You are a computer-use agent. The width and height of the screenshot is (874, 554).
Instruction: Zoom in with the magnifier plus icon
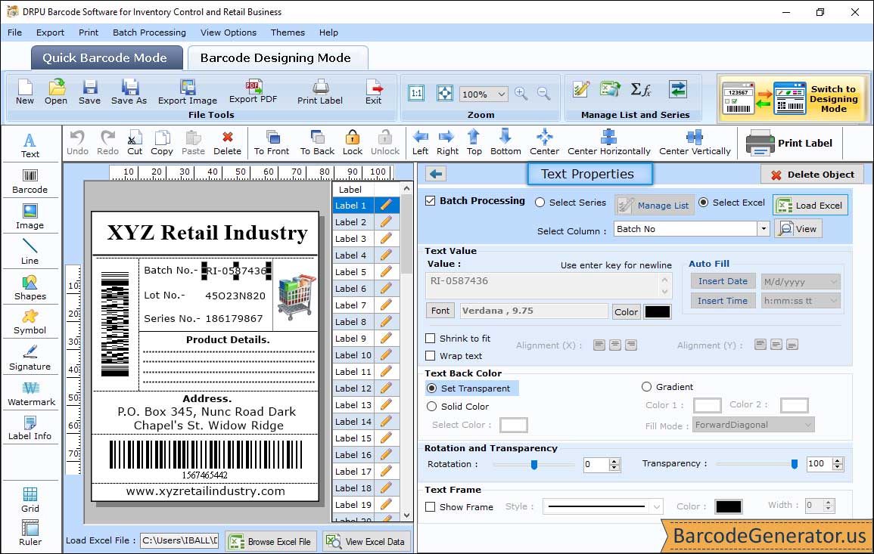(521, 94)
